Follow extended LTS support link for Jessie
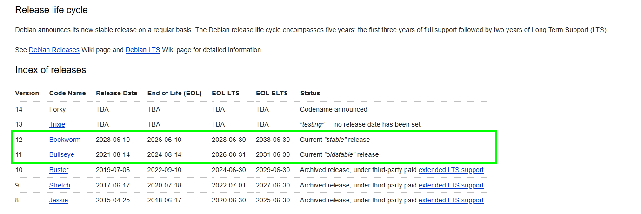The width and height of the screenshot is (641, 214). point(451,200)
